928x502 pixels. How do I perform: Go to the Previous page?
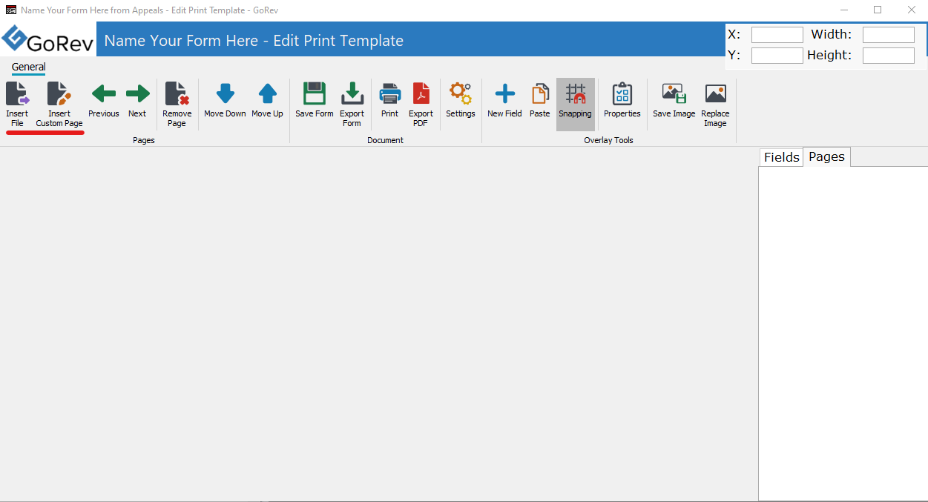coord(104,100)
